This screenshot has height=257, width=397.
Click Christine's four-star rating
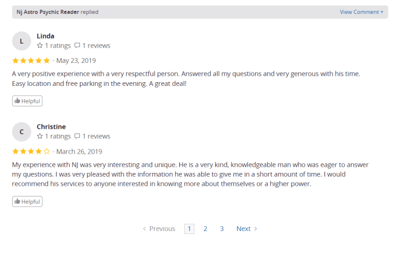tap(31, 151)
